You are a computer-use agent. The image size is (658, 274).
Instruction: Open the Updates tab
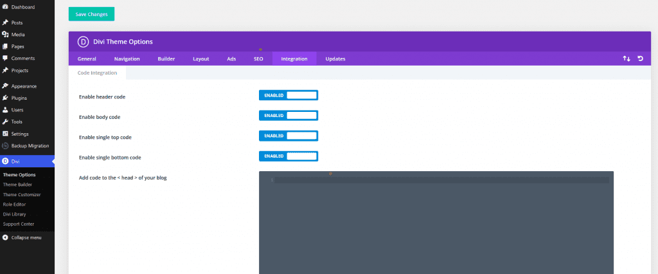tap(335, 59)
